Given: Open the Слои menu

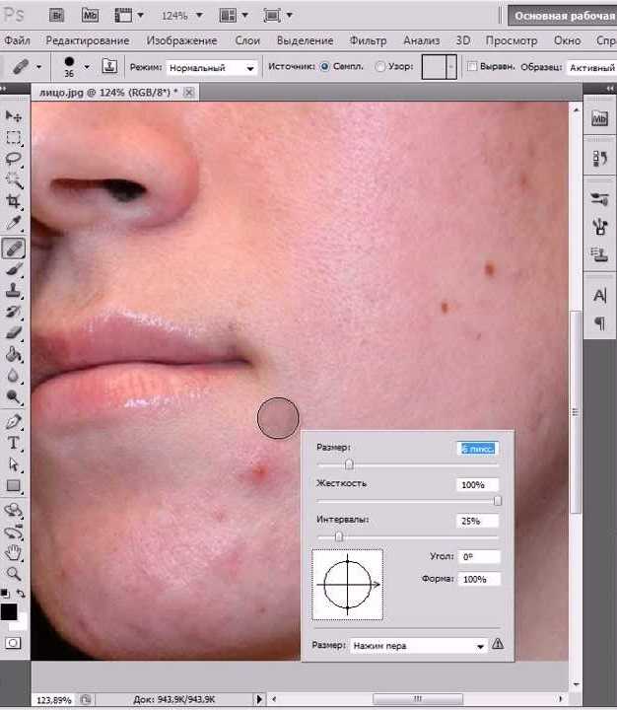Looking at the screenshot, I should pos(247,40).
